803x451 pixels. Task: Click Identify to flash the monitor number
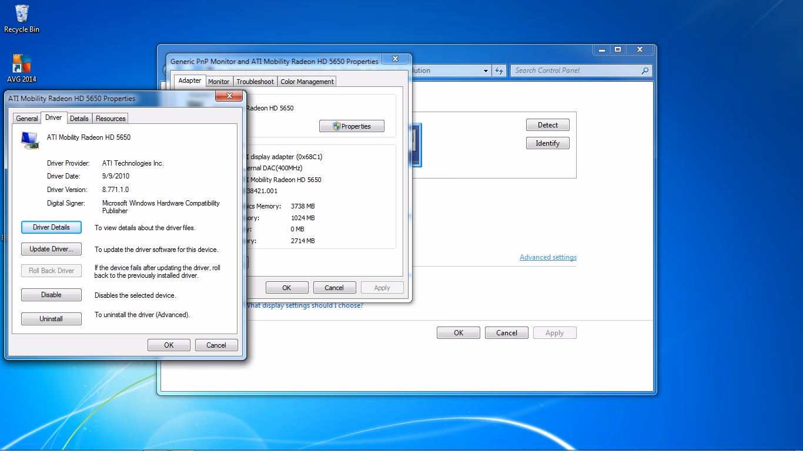[547, 143]
